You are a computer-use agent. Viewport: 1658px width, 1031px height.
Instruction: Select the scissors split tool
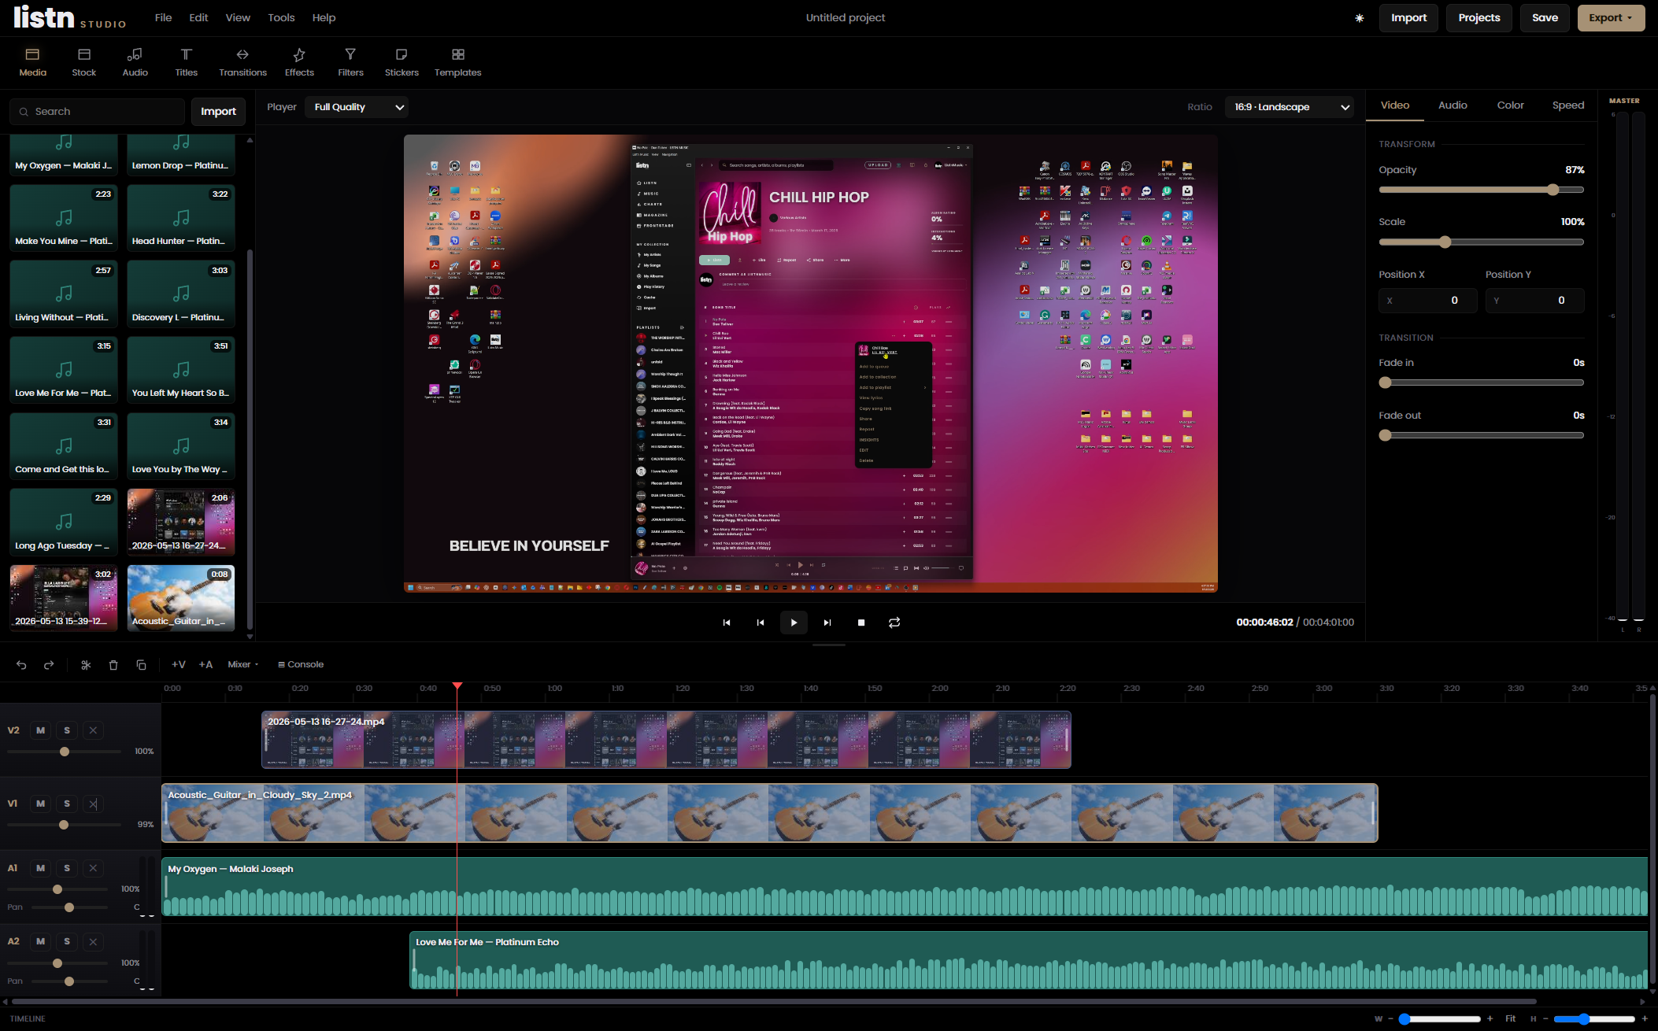pos(86,665)
